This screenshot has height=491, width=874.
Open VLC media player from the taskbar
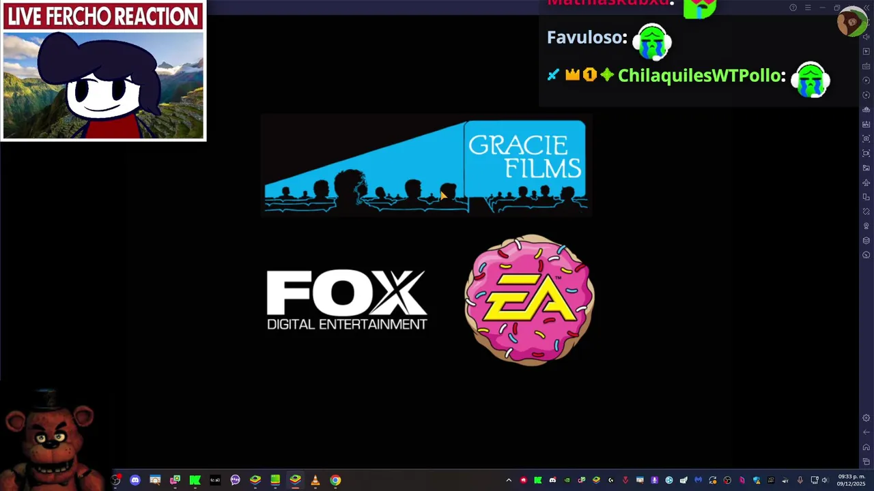tap(315, 480)
